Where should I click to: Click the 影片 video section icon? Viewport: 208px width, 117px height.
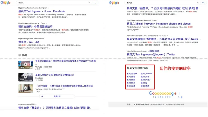(x=19, y=55)
